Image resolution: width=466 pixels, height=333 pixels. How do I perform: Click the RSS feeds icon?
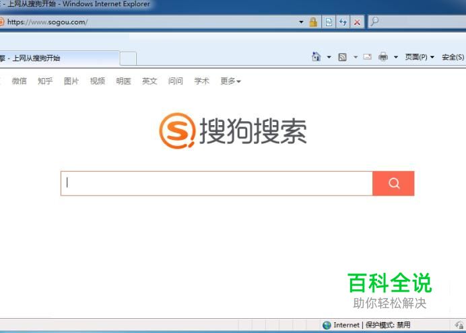pyautogui.click(x=342, y=57)
